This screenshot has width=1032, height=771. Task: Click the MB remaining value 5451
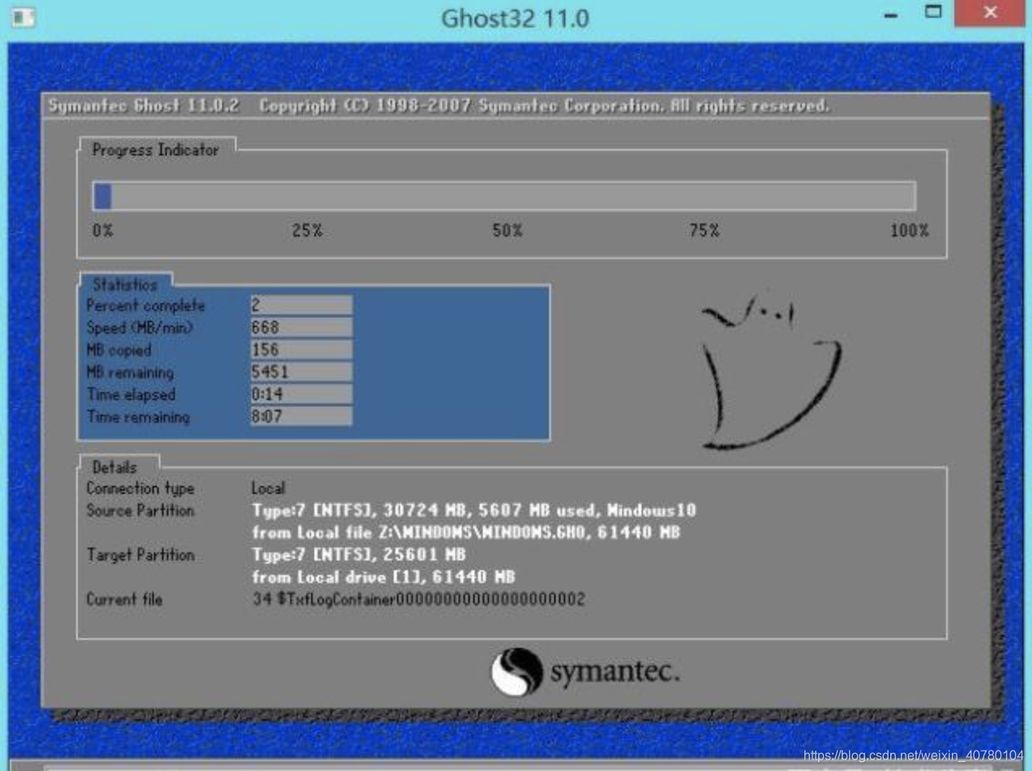click(301, 373)
